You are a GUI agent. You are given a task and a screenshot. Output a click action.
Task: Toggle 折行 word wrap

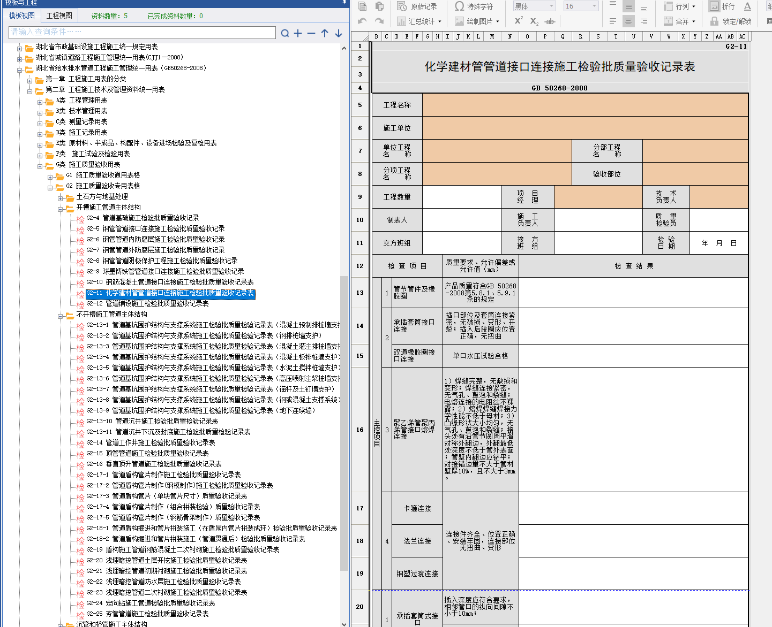(x=722, y=6)
